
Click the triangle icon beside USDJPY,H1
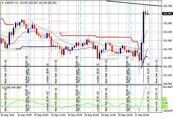(x=2, y=2)
